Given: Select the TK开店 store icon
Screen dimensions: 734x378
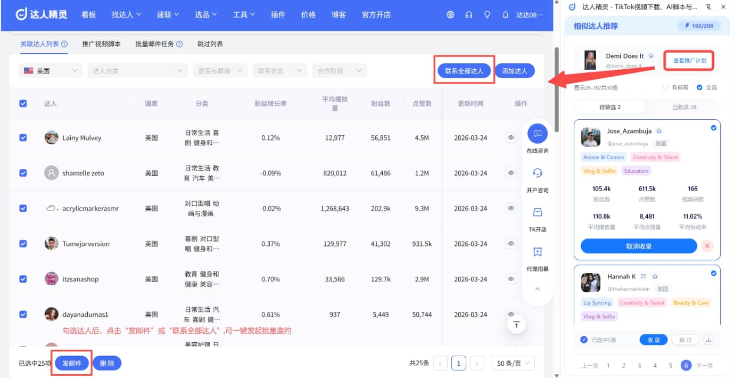Looking at the screenshot, I should click(537, 213).
